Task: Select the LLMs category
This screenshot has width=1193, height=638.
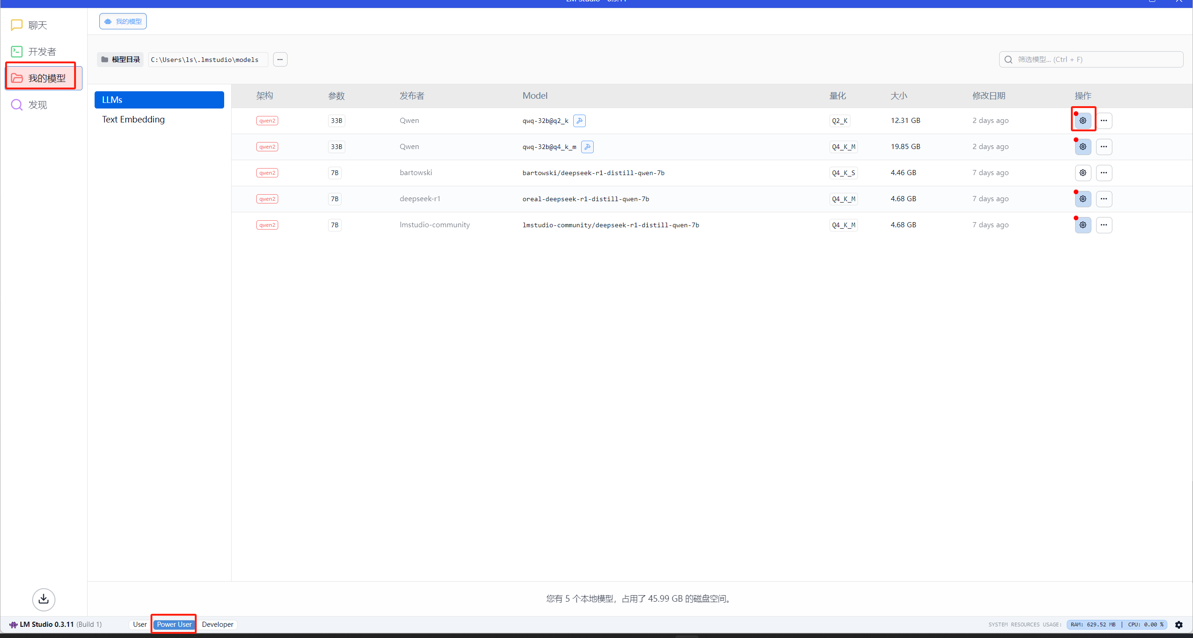Action: 159,100
